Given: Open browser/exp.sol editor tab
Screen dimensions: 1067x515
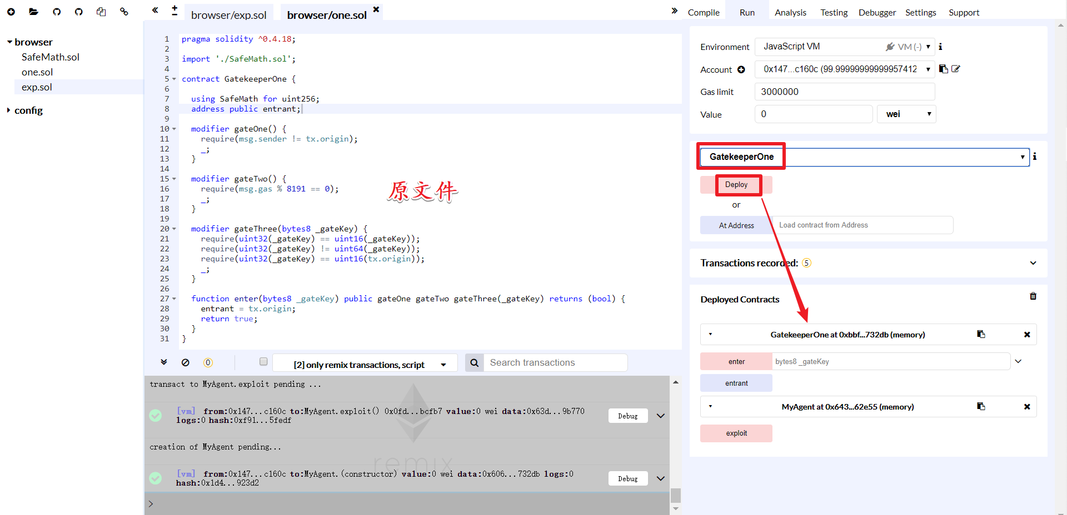Looking at the screenshot, I should pyautogui.click(x=229, y=15).
